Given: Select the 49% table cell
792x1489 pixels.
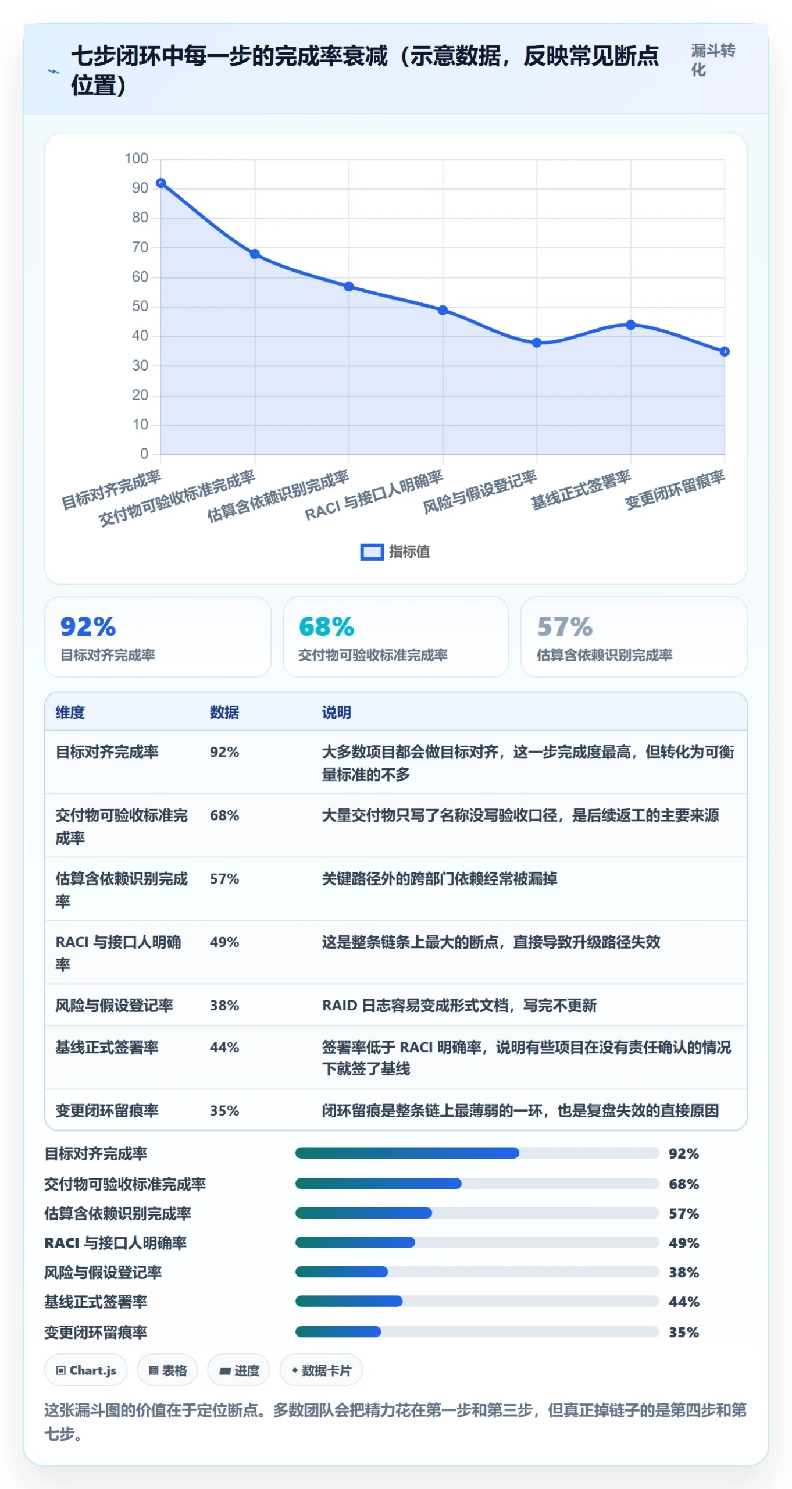Looking at the screenshot, I should 224,942.
